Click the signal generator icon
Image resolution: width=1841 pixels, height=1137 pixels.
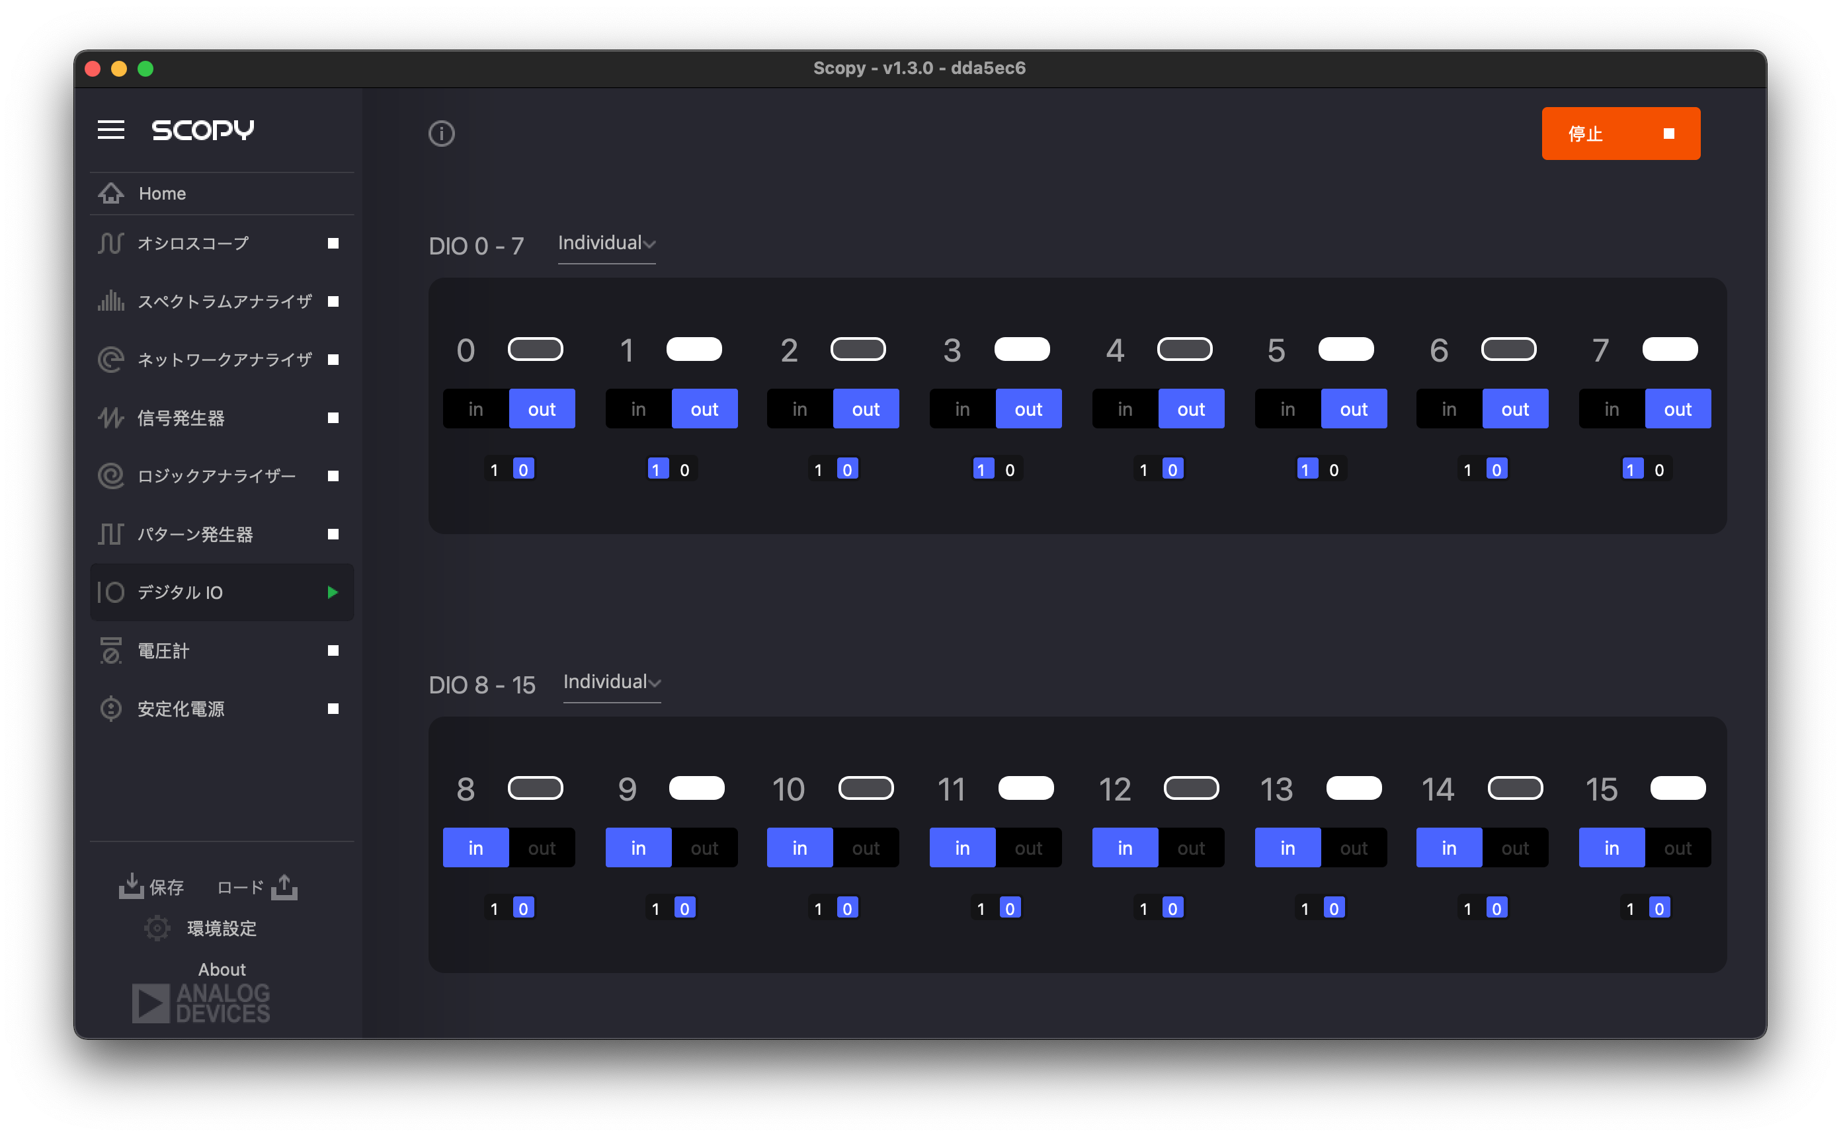(110, 417)
